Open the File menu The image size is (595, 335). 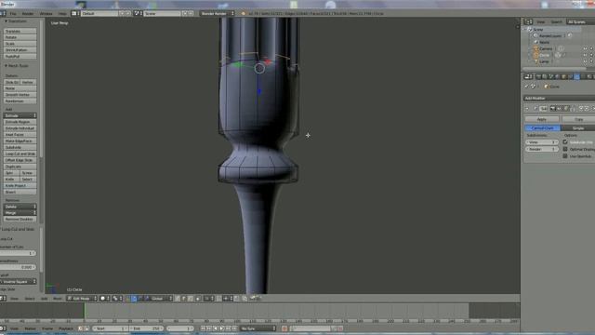coord(13,13)
